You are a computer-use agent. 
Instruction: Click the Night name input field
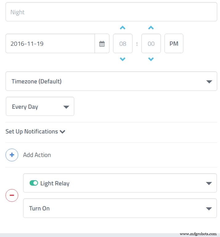[111, 12]
